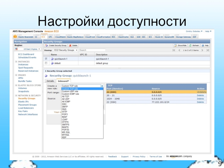Go to Spot Requests
Image resolution: width=224 pixels, height=168 pixels.
coord(25,68)
